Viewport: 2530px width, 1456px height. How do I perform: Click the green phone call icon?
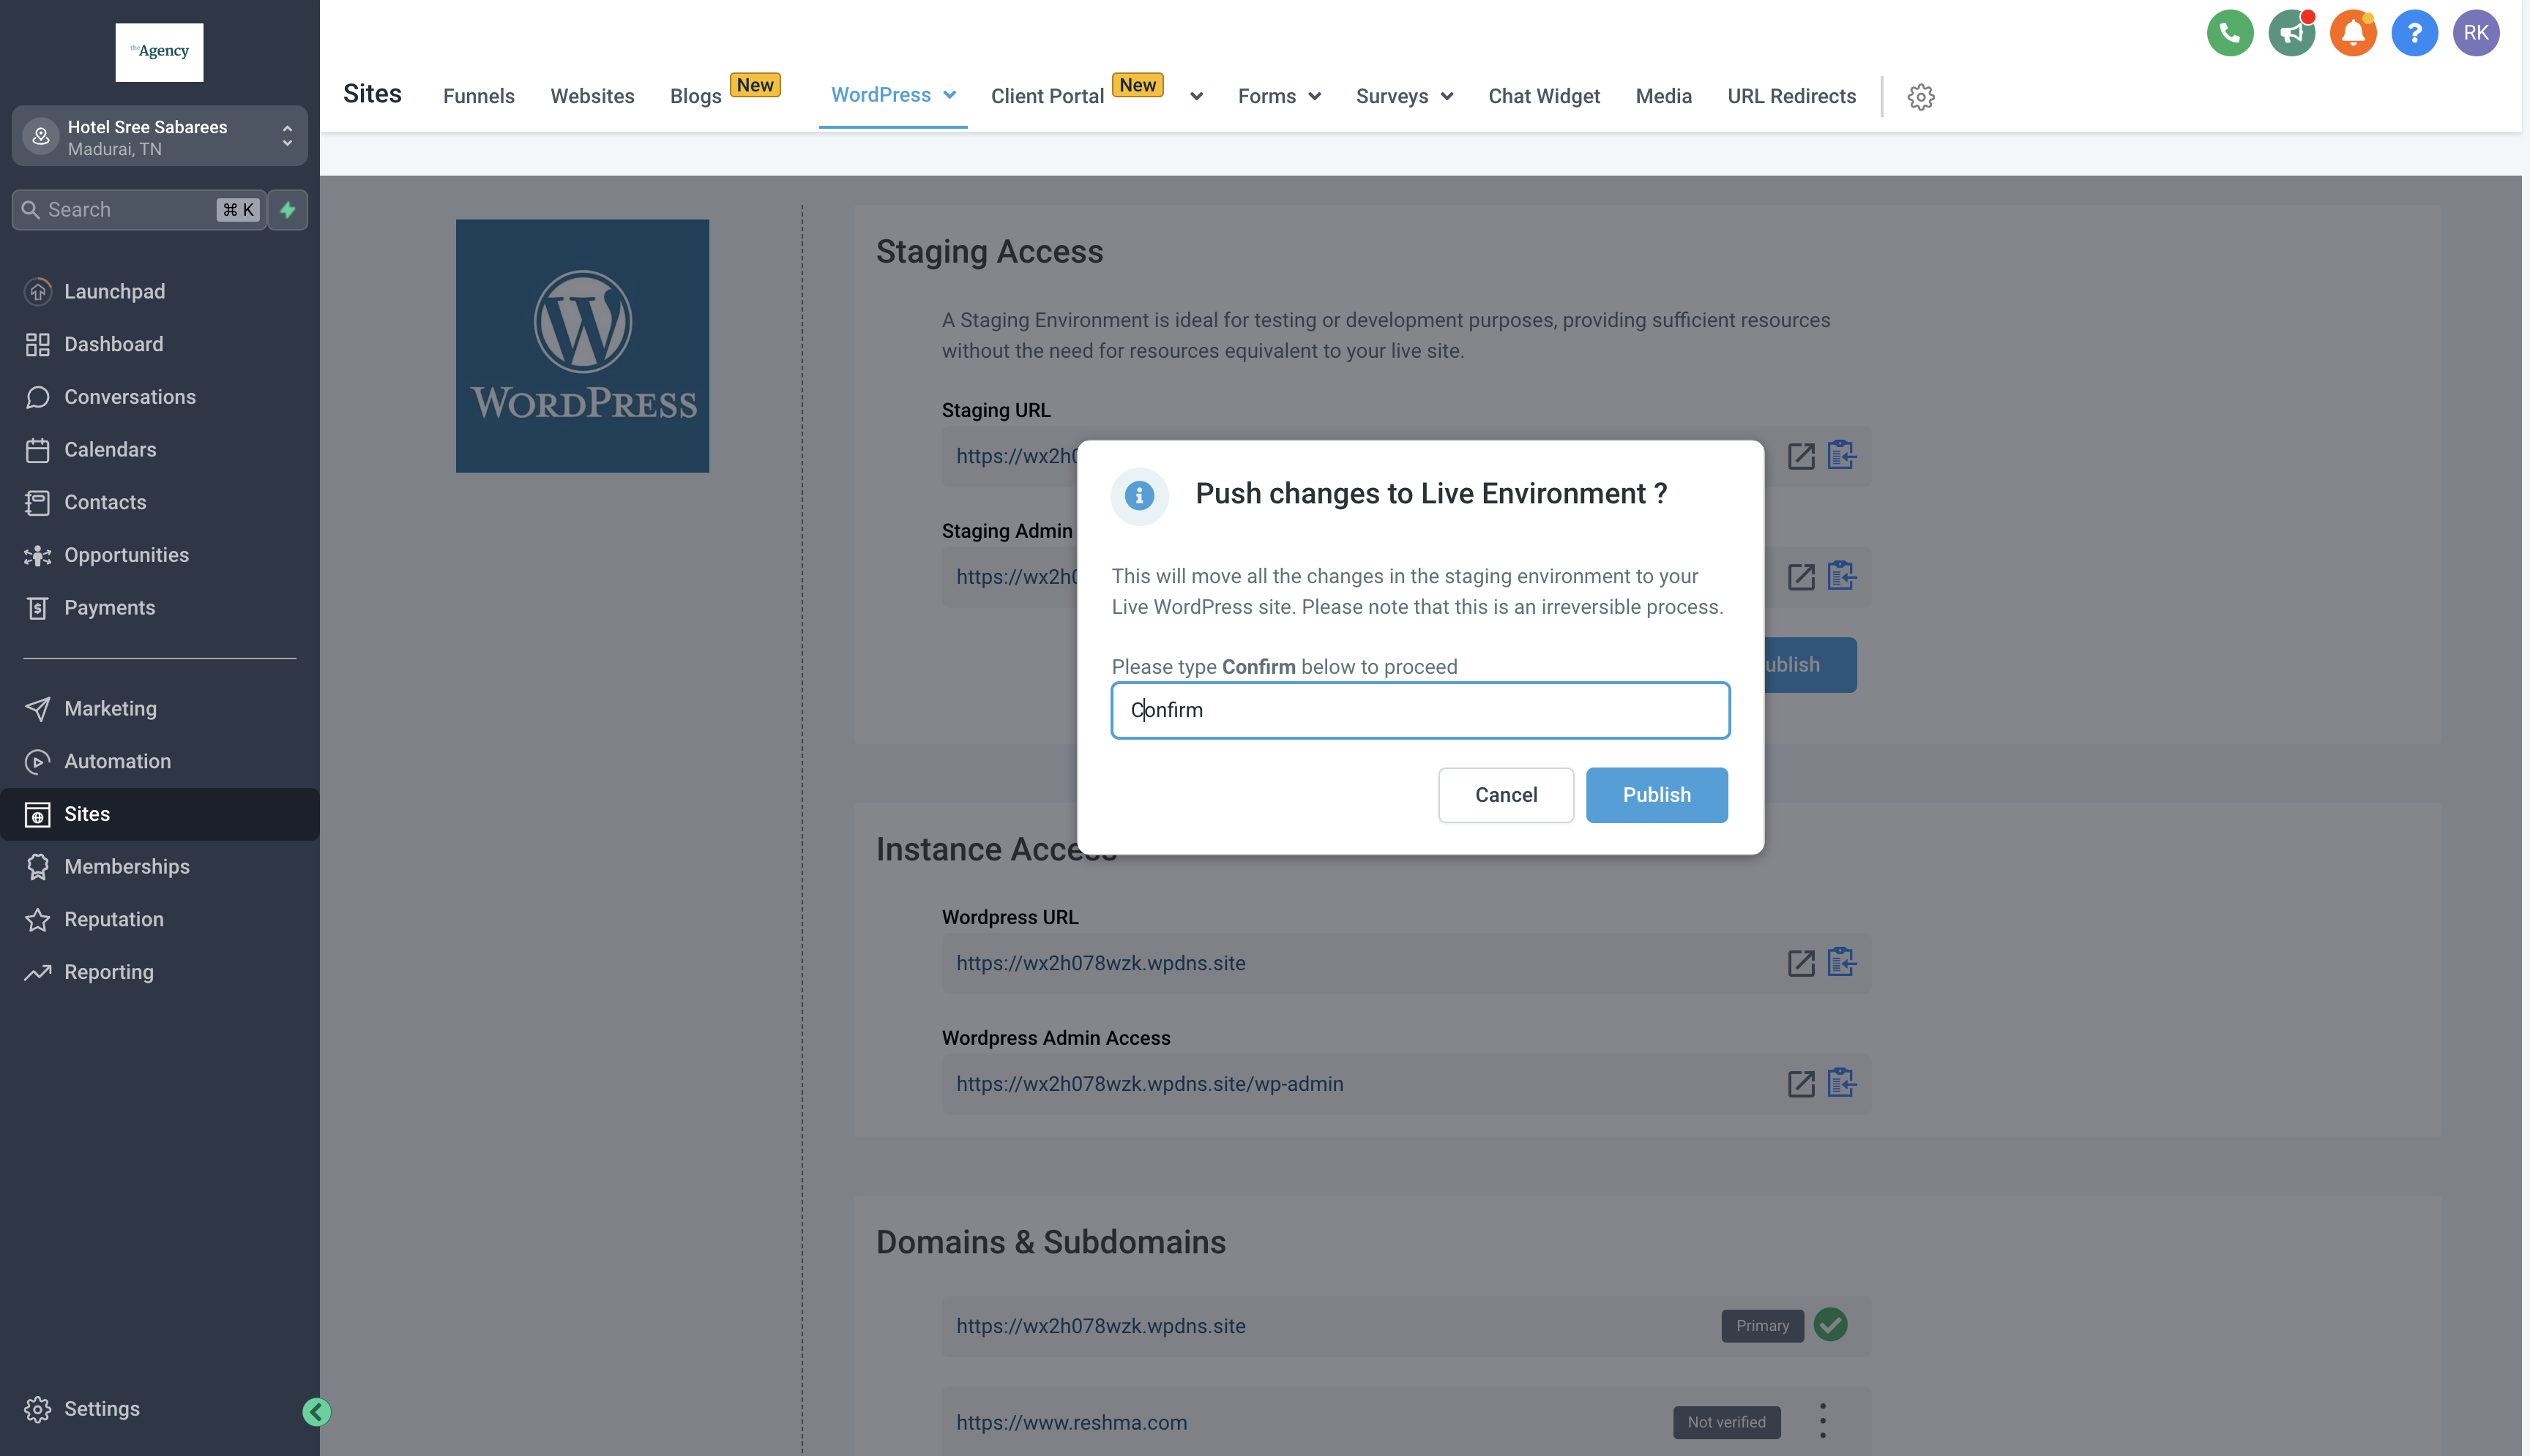click(2229, 33)
